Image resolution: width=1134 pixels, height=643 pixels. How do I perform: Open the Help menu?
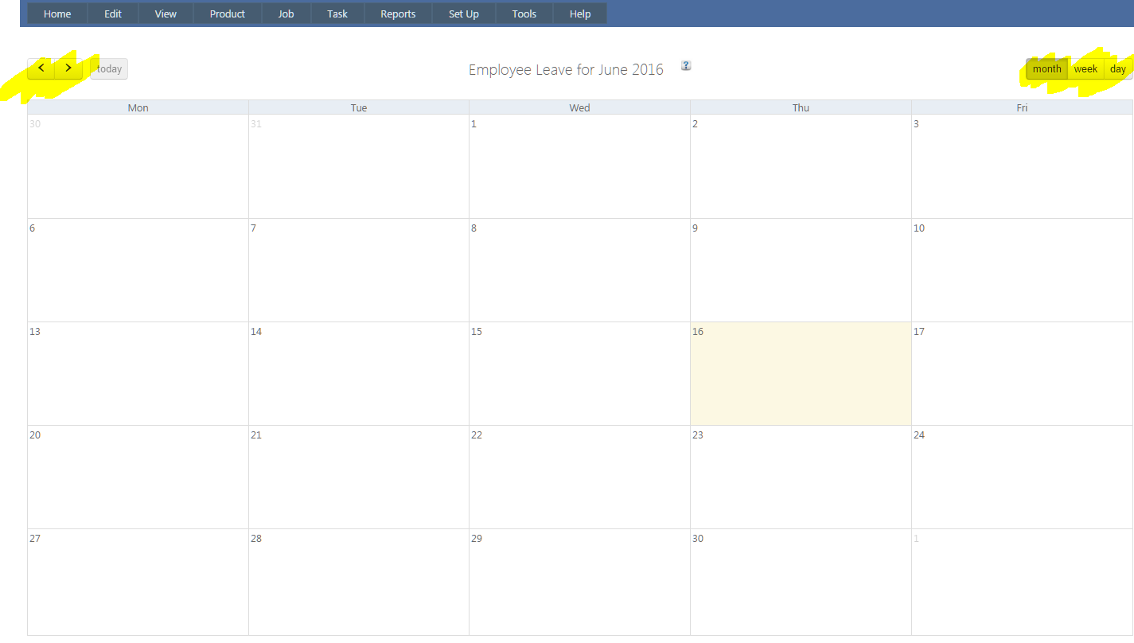point(580,14)
